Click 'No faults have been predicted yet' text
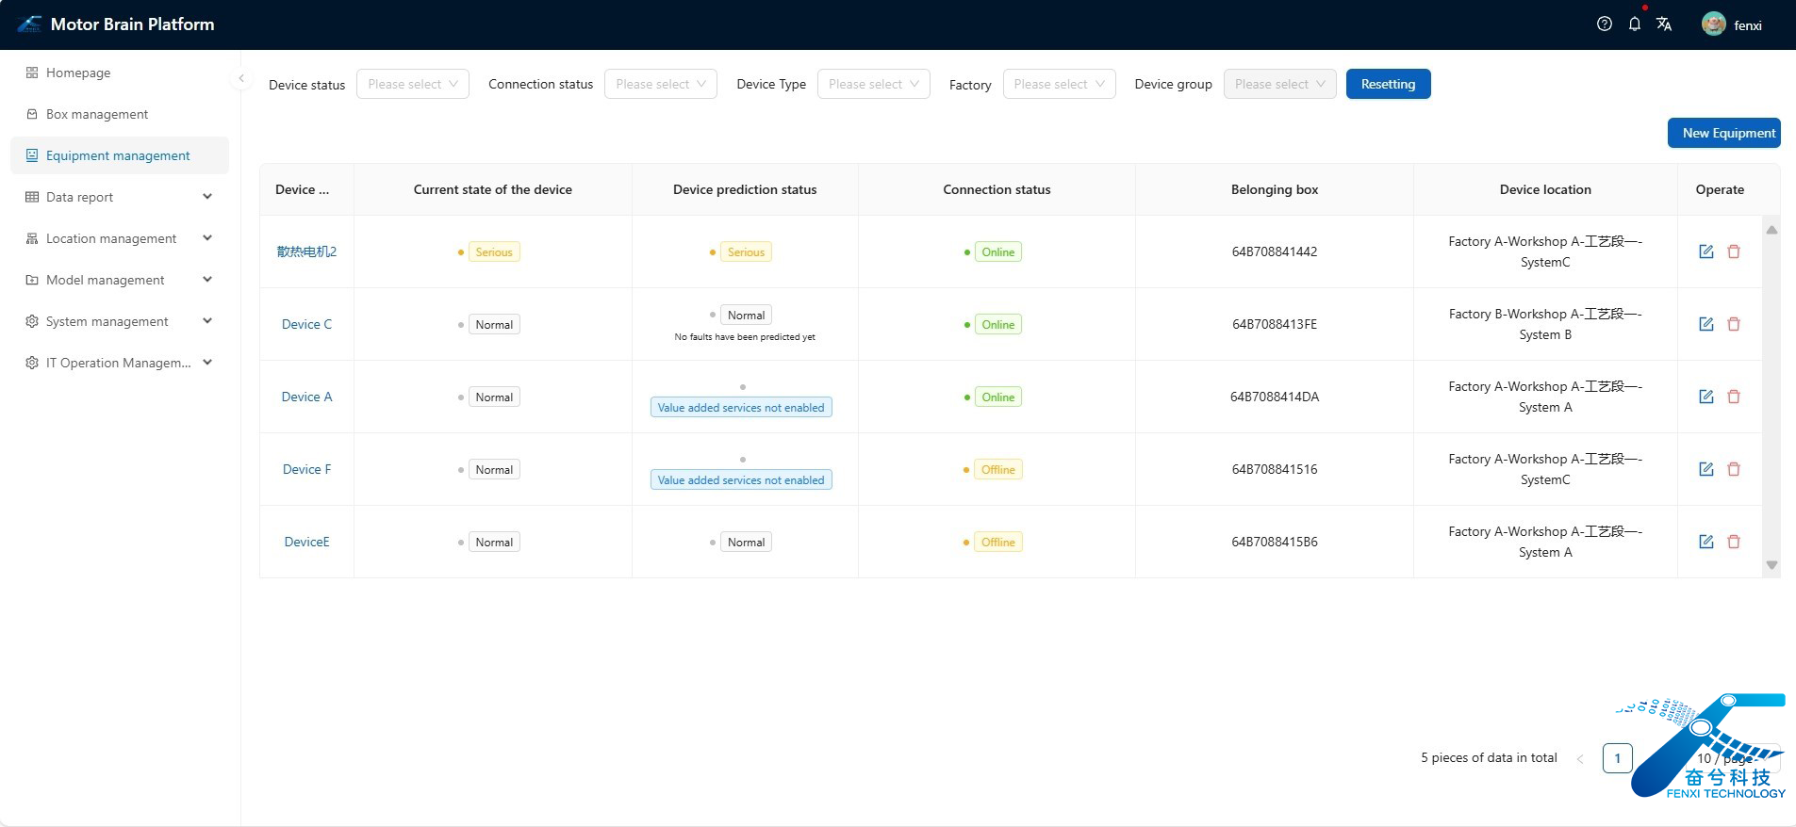This screenshot has width=1796, height=827. 745,337
